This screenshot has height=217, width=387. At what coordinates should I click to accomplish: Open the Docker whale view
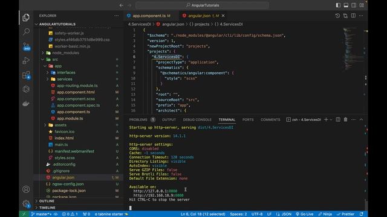26,104
